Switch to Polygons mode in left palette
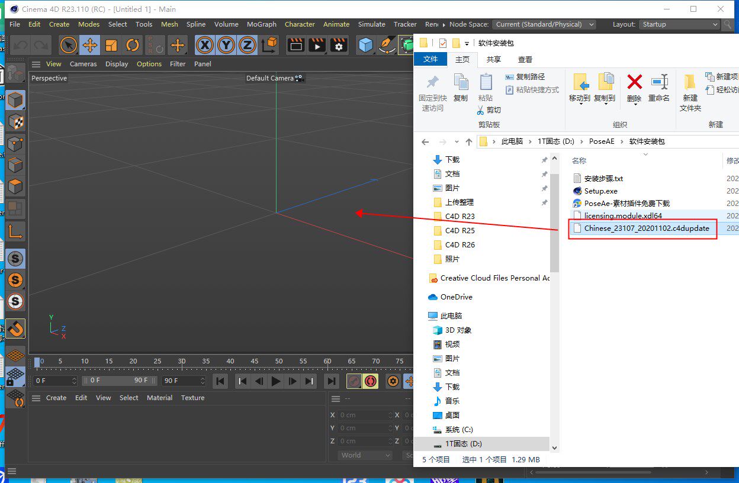 [15, 186]
